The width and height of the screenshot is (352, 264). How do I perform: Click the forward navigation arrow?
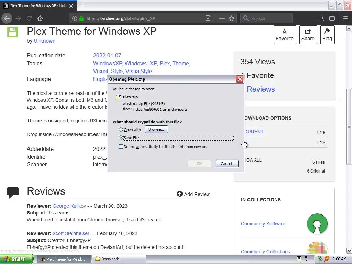[x=18, y=18]
